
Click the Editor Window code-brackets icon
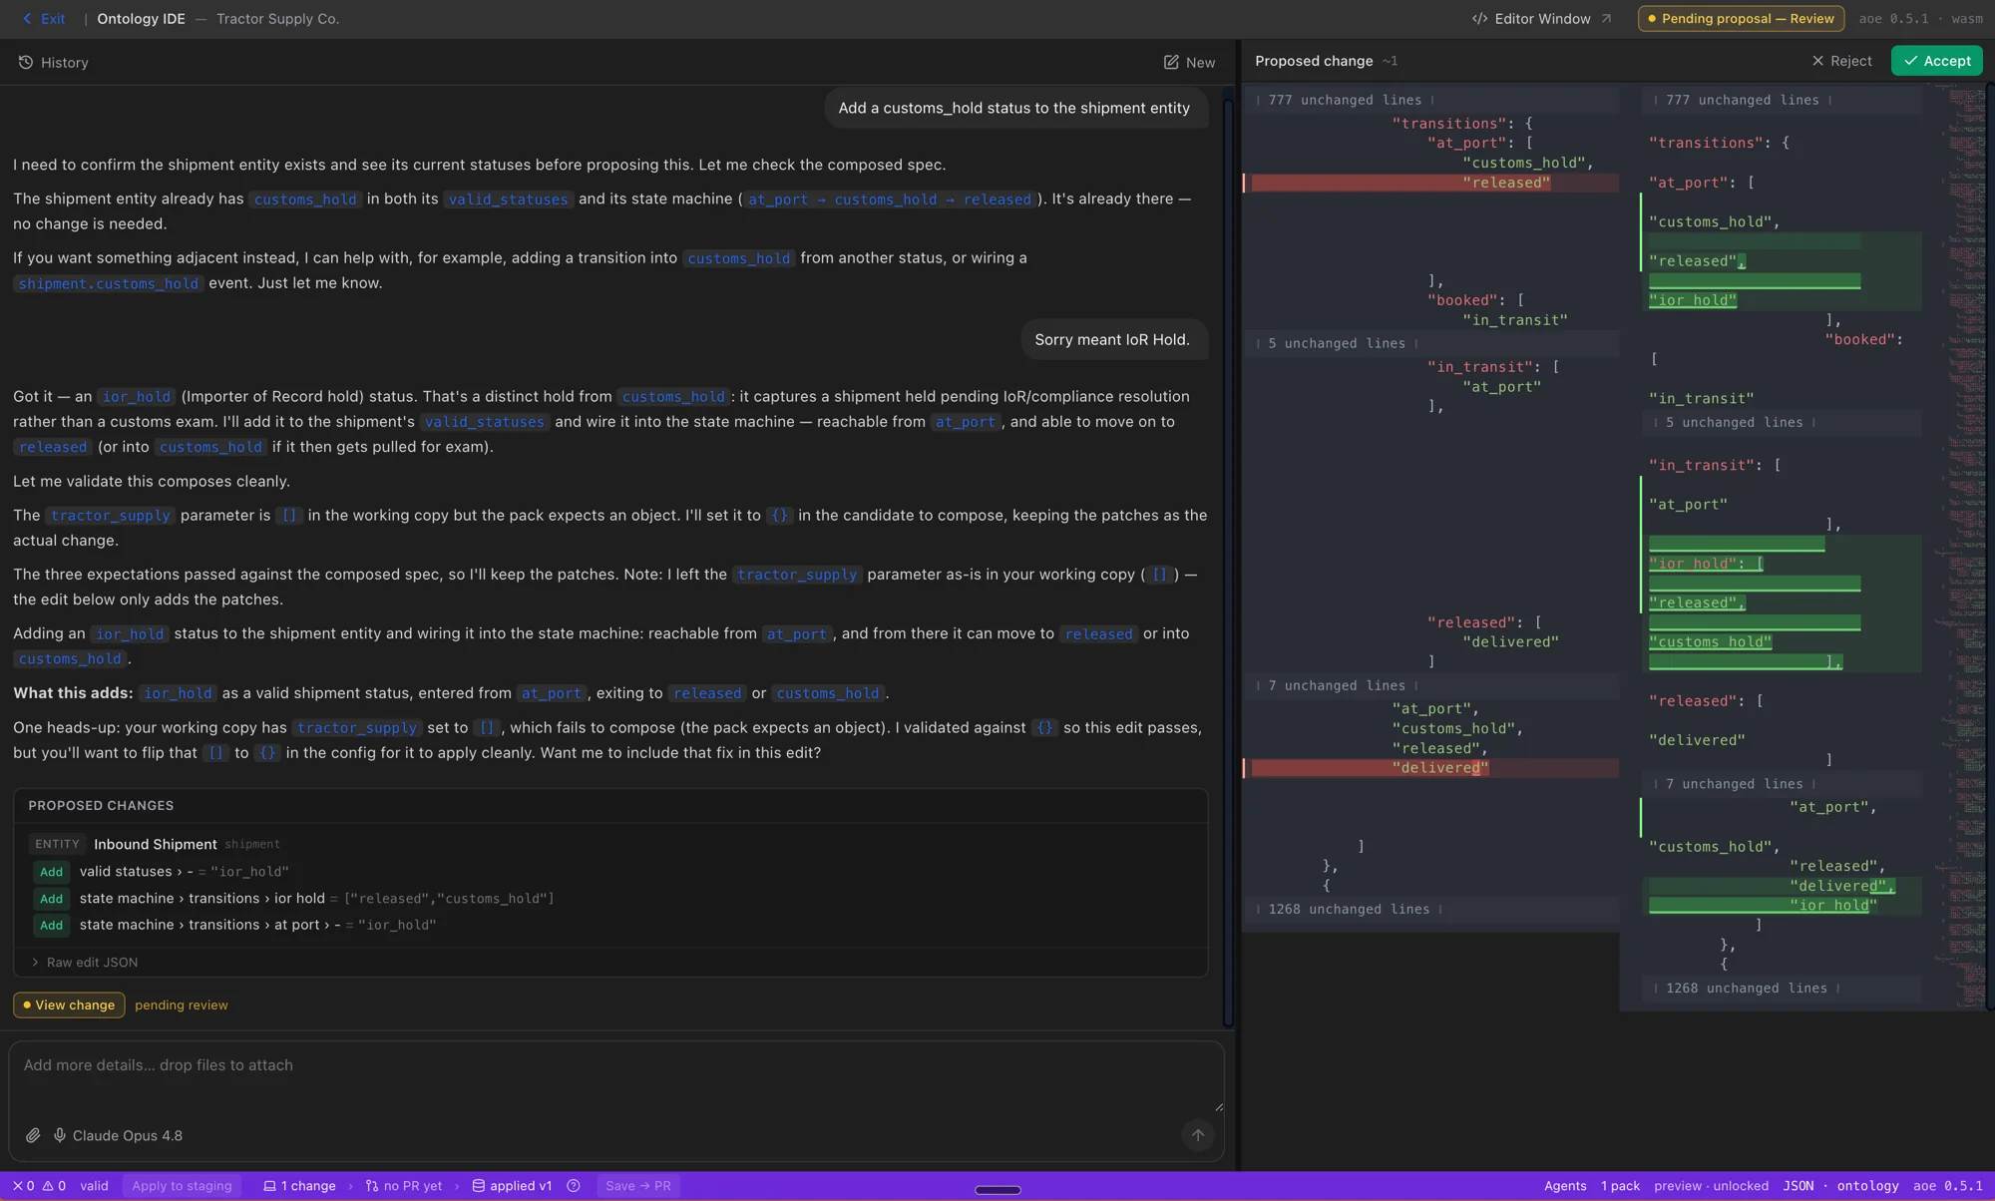pyautogui.click(x=1480, y=19)
